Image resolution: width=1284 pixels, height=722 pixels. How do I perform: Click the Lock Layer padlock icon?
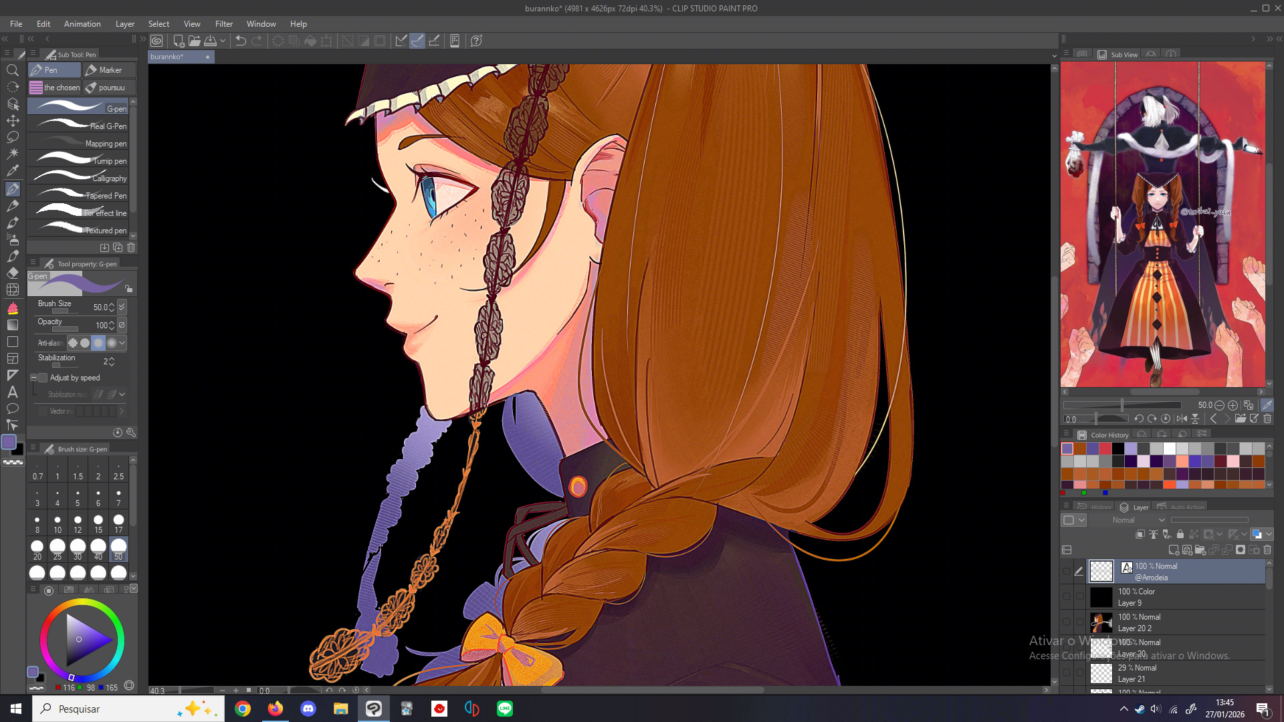point(1180,534)
